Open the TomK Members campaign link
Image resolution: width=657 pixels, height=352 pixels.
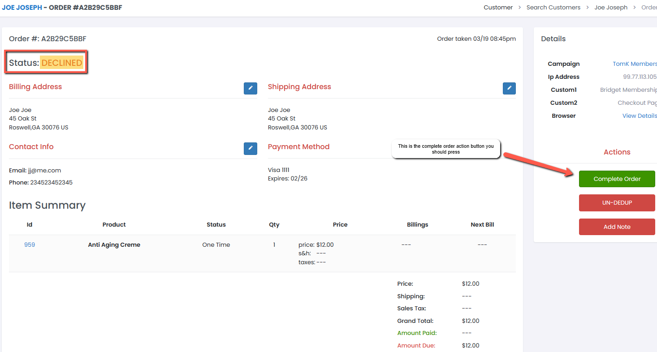(x=634, y=64)
